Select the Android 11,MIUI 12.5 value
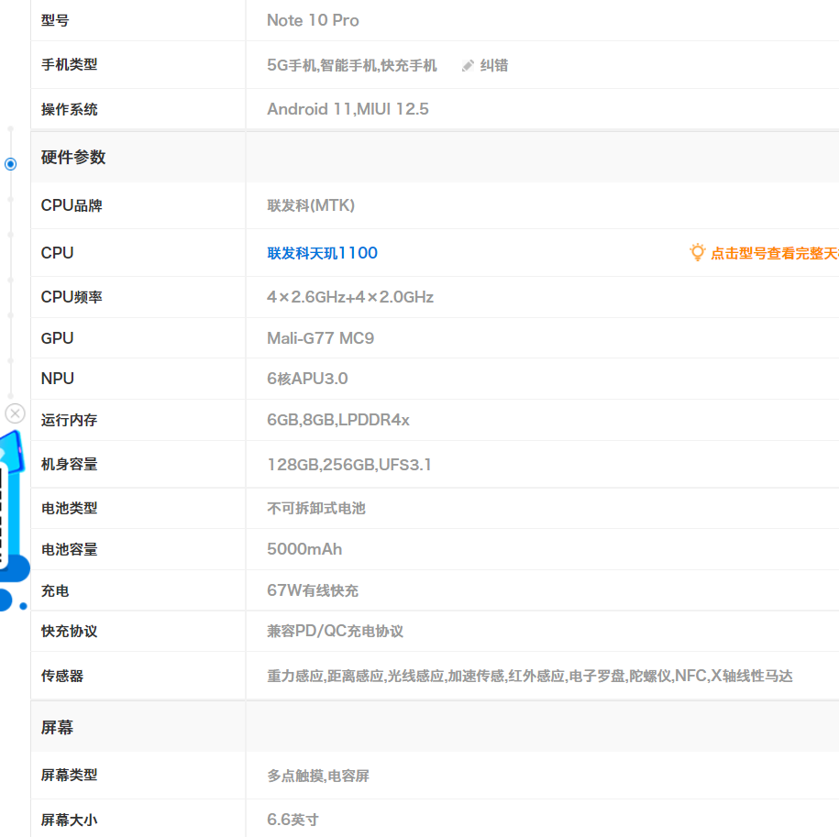Viewport: 839px width, 837px height. coord(348,109)
